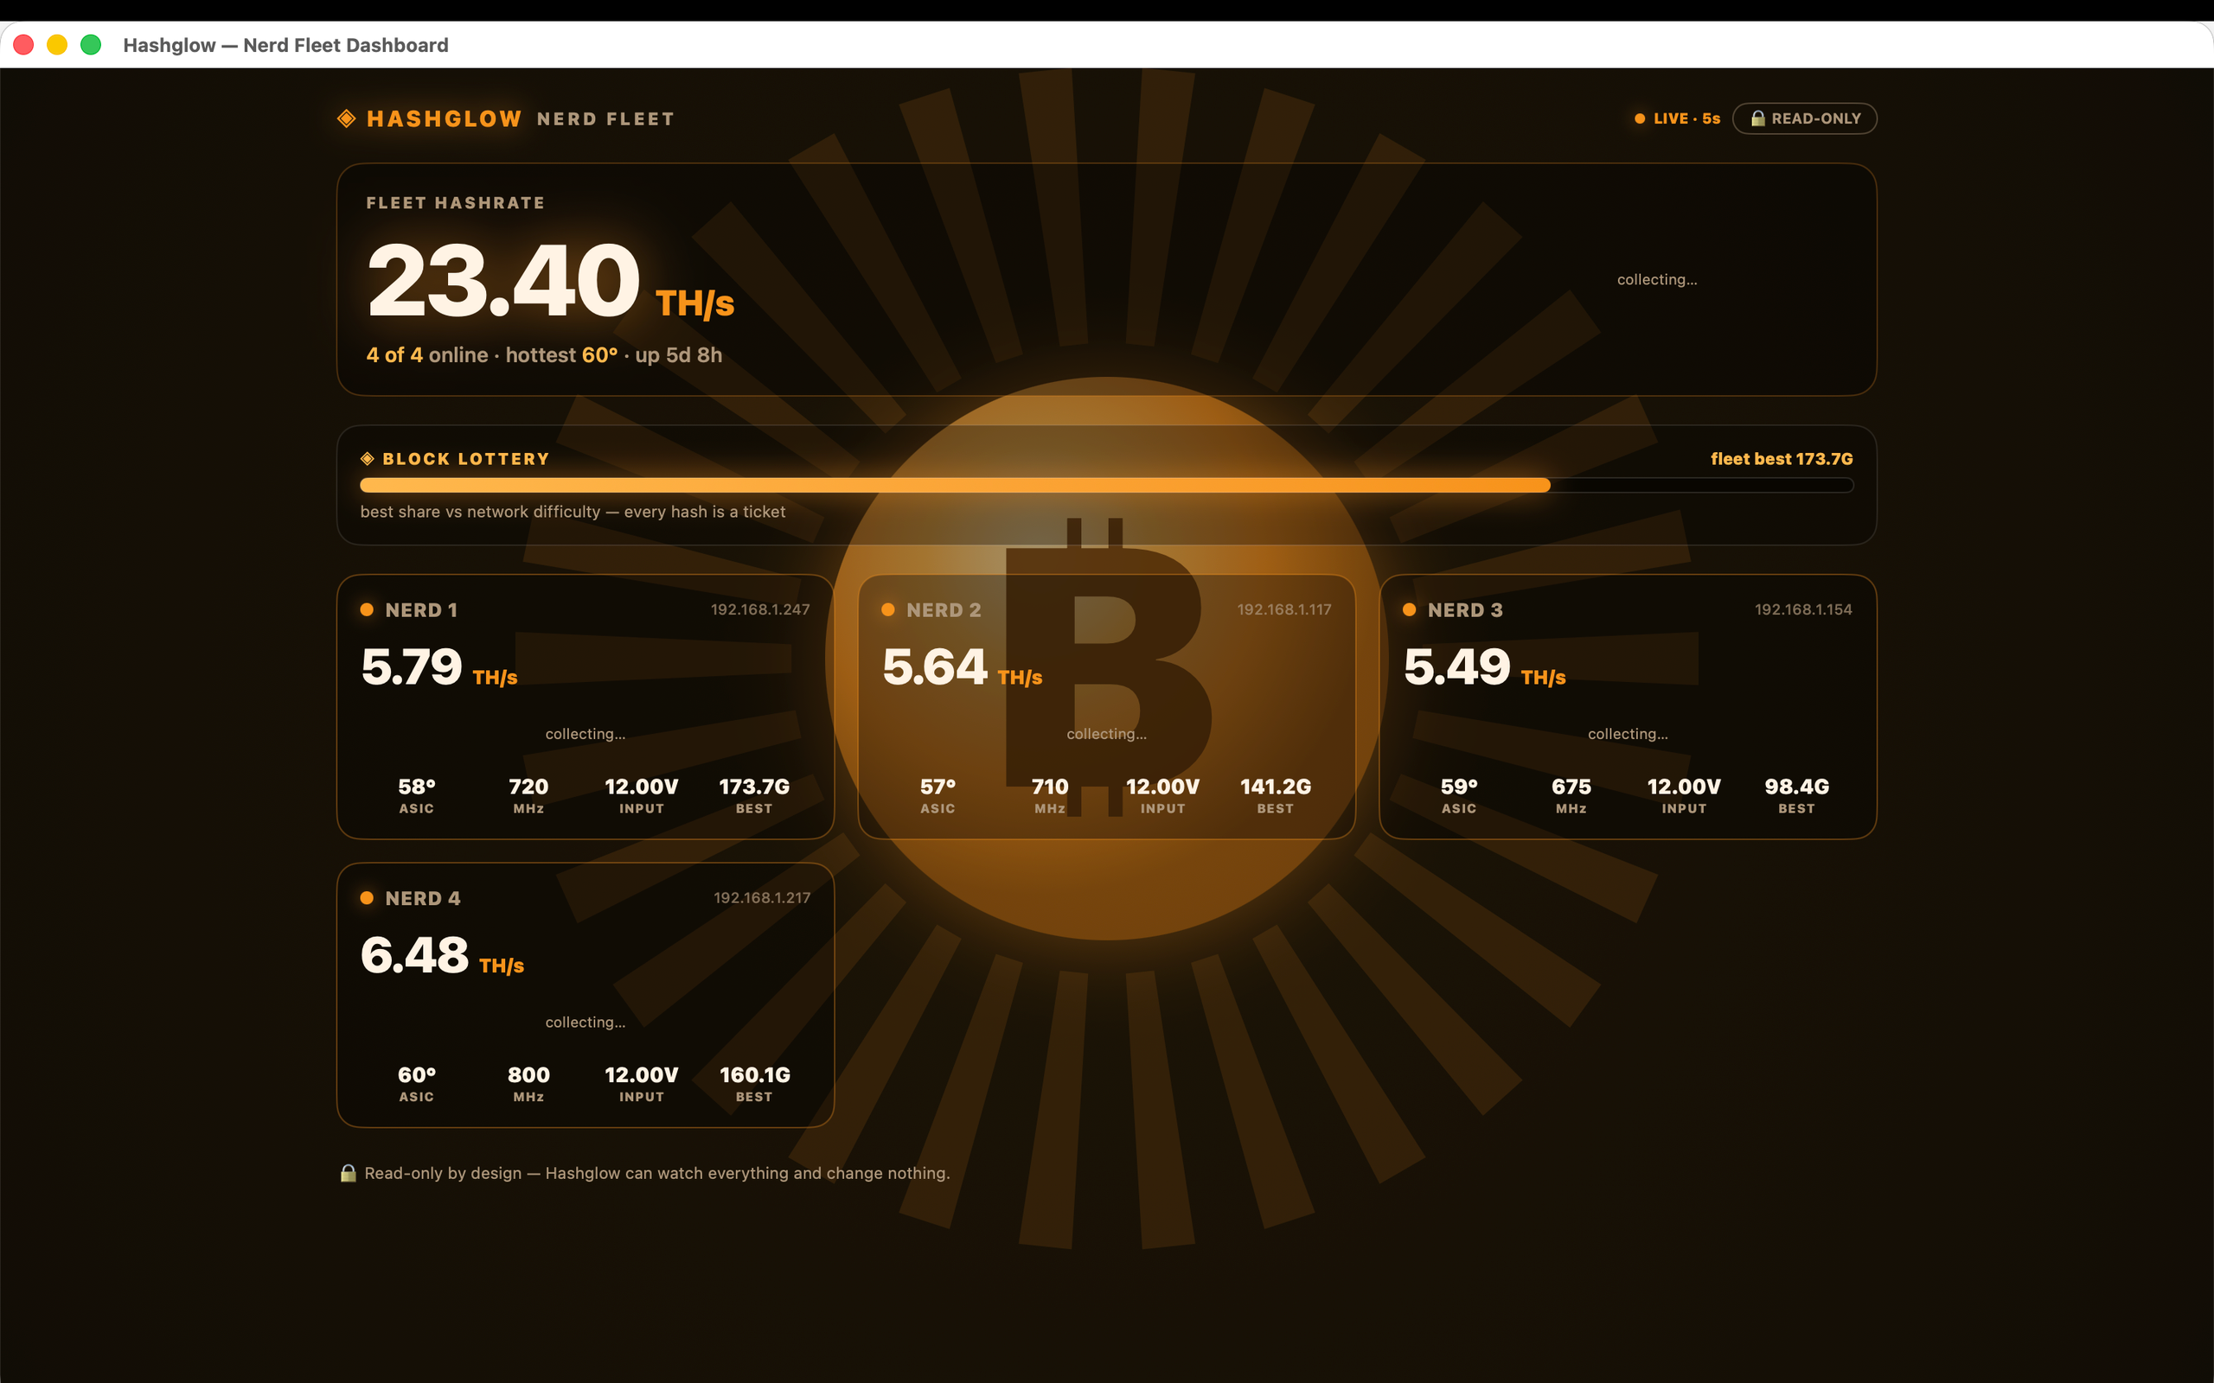Click the green fullscreen window button

[x=91, y=45]
